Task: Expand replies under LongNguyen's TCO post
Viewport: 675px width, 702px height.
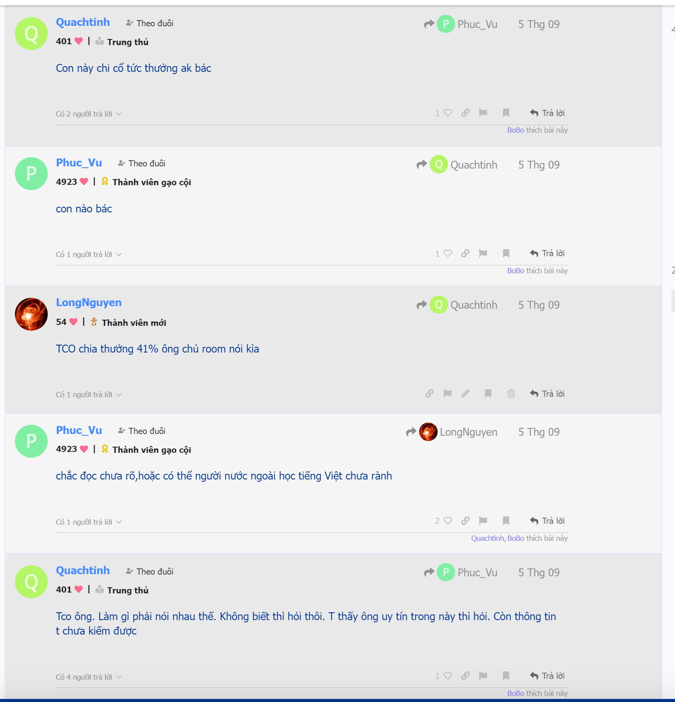Action: [88, 395]
